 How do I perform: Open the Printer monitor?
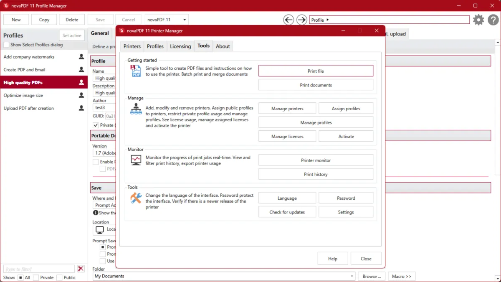click(316, 160)
